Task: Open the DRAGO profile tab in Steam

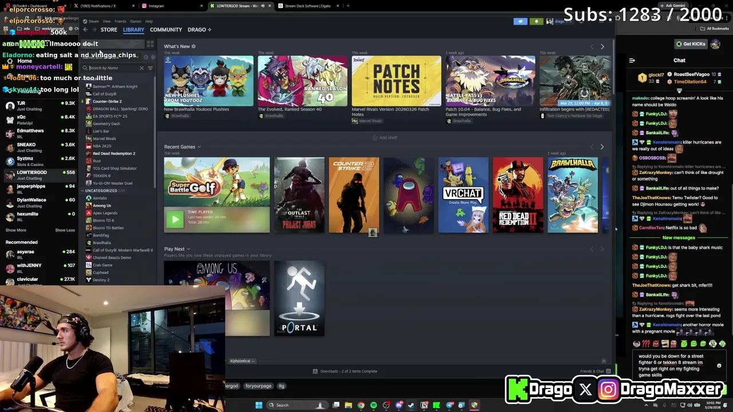Action: 199,30
